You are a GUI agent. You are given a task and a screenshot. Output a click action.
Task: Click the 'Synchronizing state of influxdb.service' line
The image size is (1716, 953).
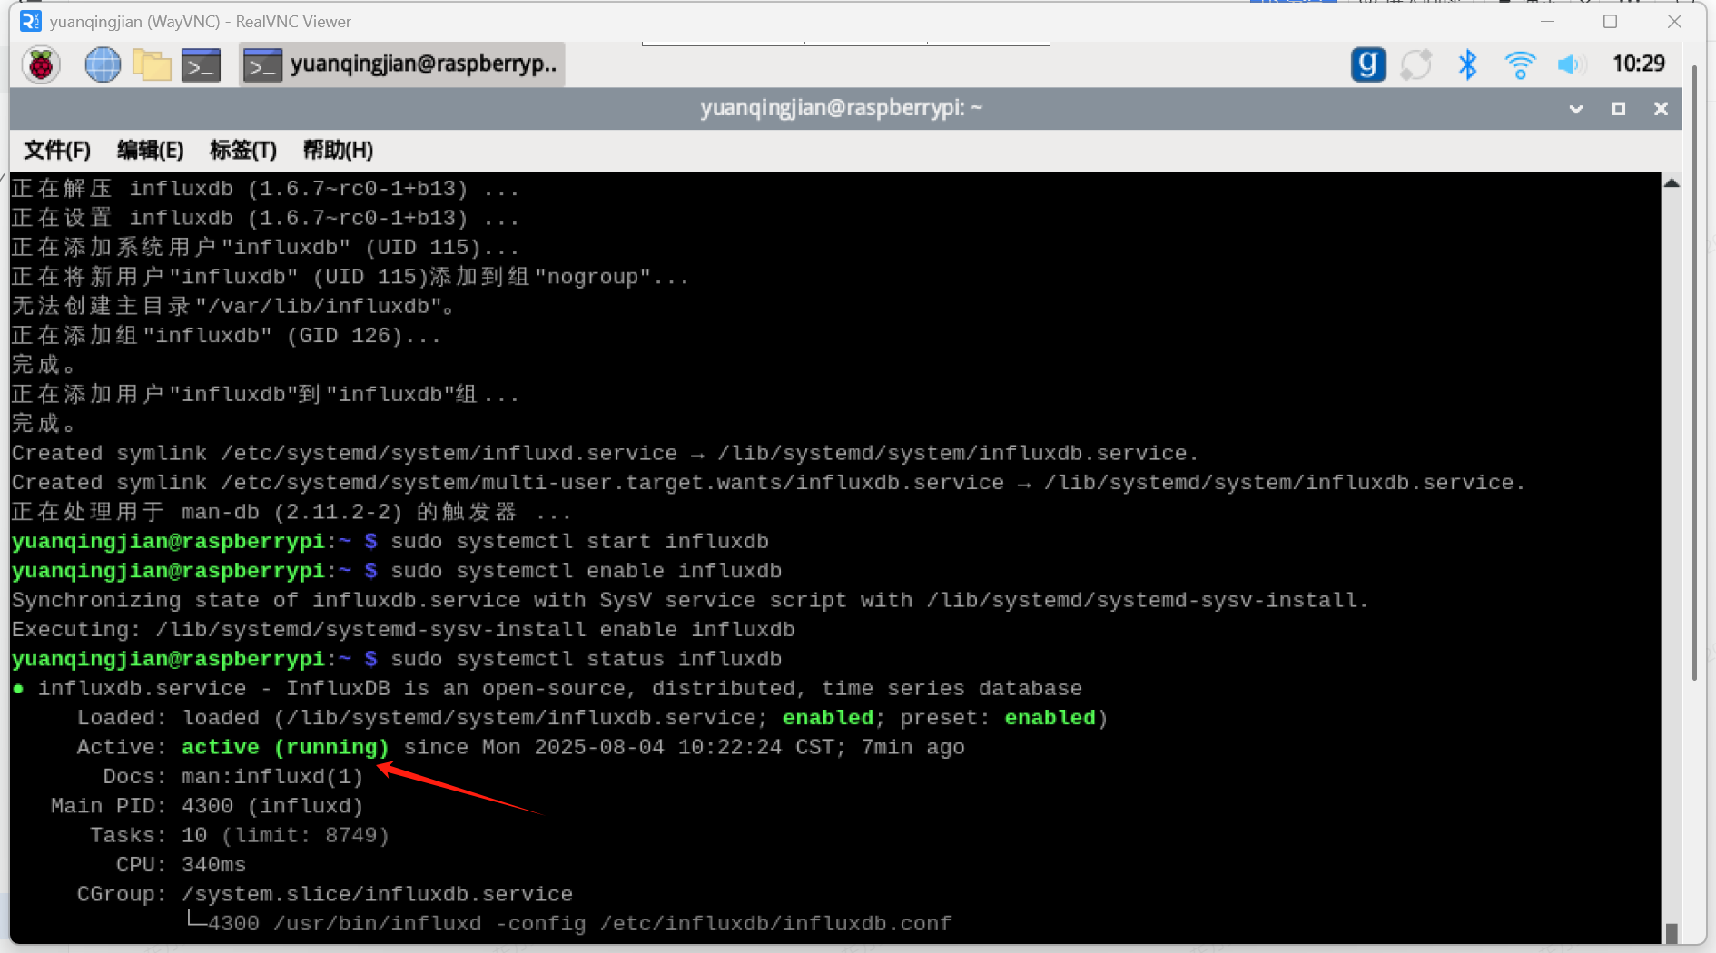(x=689, y=601)
